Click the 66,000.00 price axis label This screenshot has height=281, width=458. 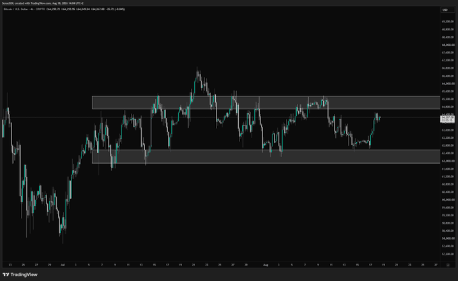point(448,84)
